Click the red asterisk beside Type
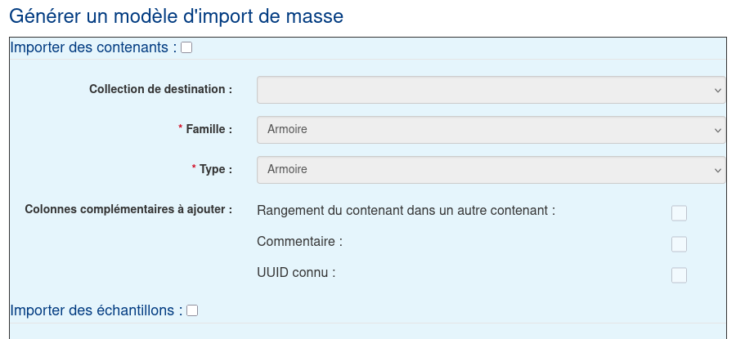The image size is (736, 339). 194,169
